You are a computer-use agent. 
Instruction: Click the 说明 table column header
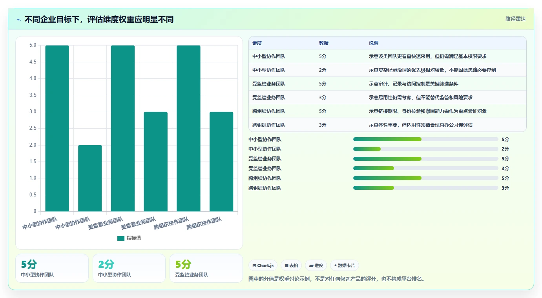[x=374, y=43]
